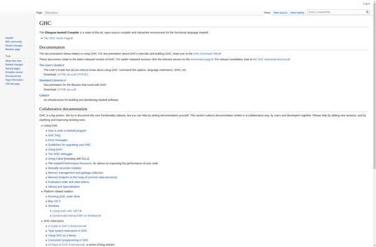This screenshot has width=376, height=247.
Task: Open The User's Guide link
Action: click(x=51, y=65)
